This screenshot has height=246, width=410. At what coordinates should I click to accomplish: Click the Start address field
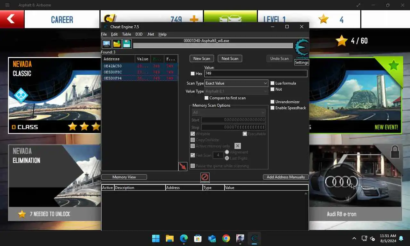234,120
